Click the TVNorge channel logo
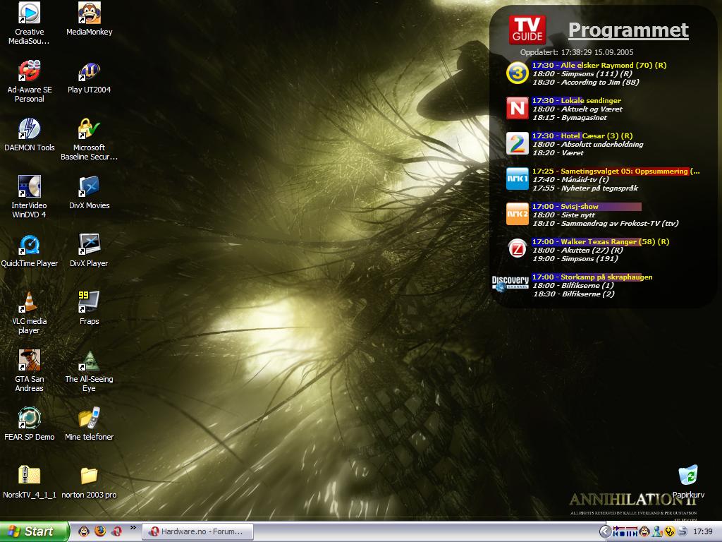This screenshot has height=542, width=722. (517, 108)
